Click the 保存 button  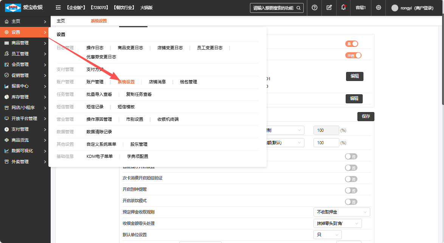366,117
